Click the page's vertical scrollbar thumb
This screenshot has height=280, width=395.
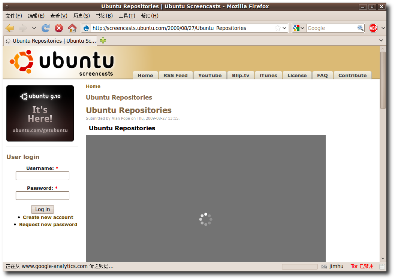(x=383, y=80)
